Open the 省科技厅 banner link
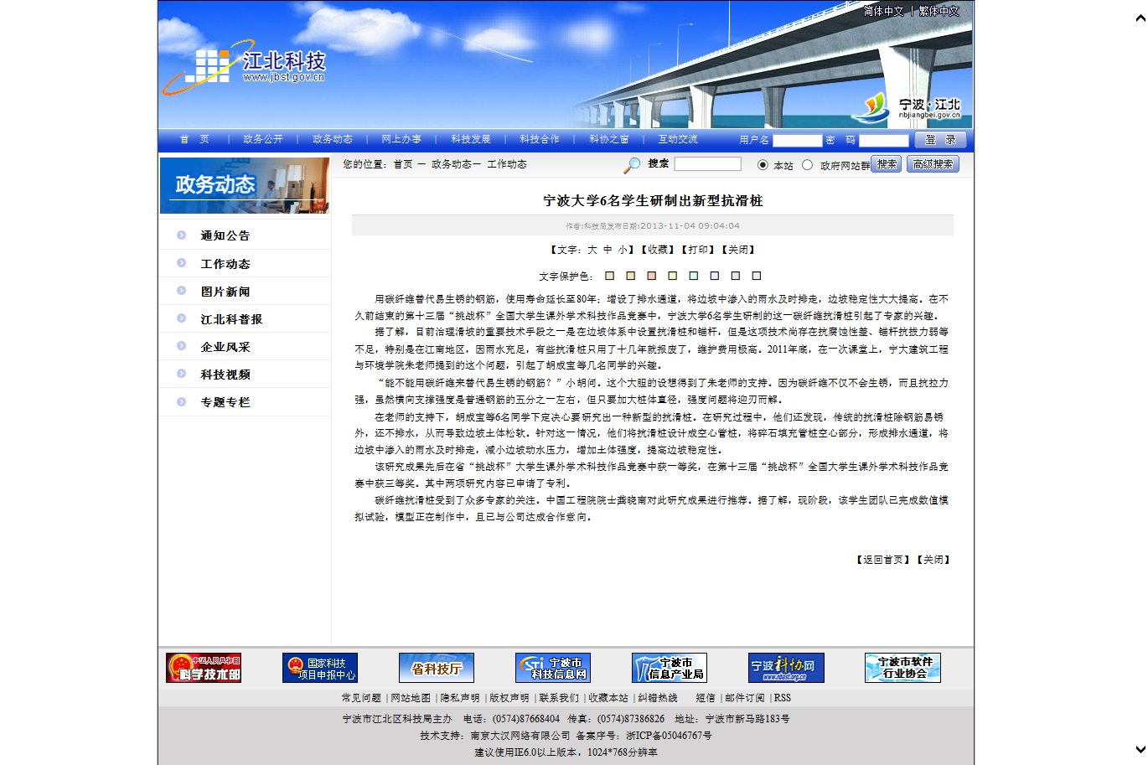Screen dimensions: 1148x765 (x=437, y=668)
